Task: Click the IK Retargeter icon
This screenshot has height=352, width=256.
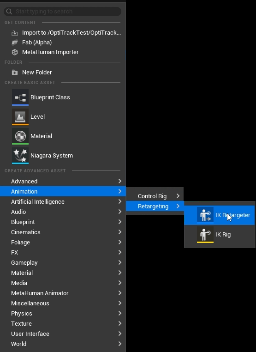Action: coord(205,215)
